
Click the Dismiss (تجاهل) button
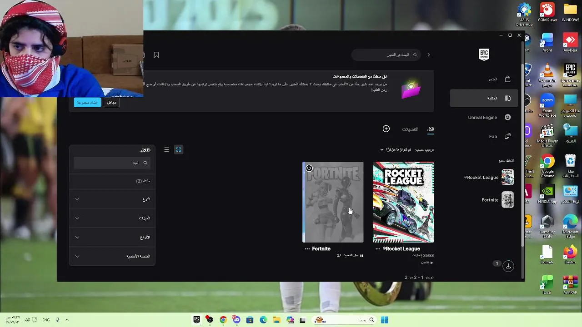click(112, 103)
